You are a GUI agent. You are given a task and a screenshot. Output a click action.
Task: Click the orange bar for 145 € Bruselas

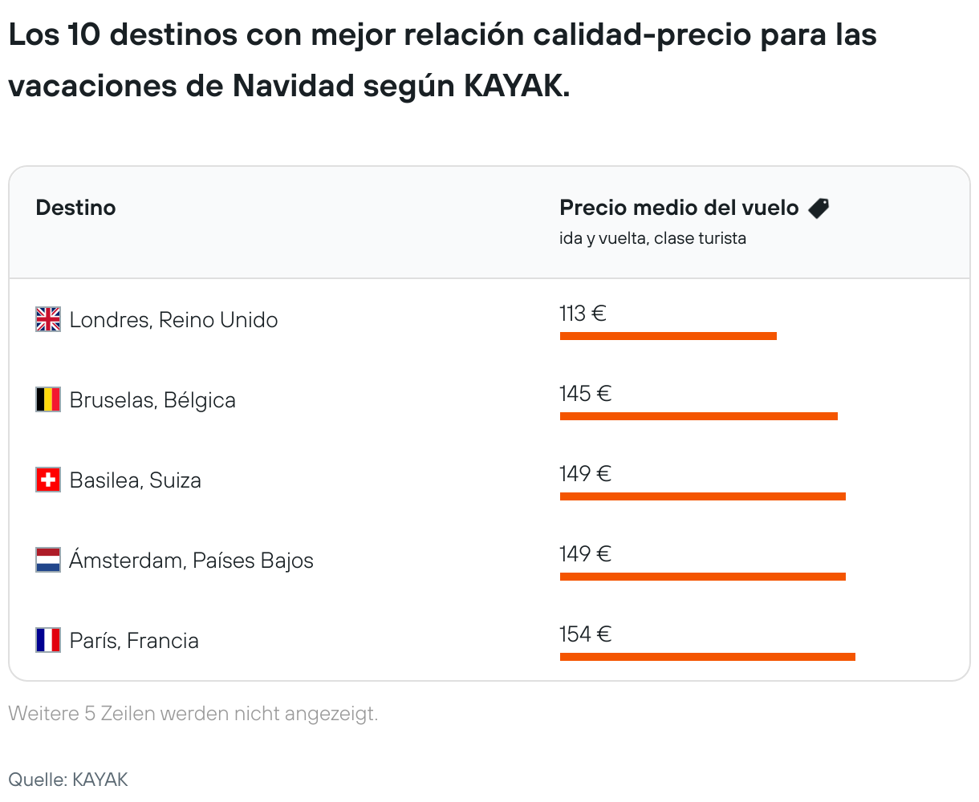tap(699, 416)
